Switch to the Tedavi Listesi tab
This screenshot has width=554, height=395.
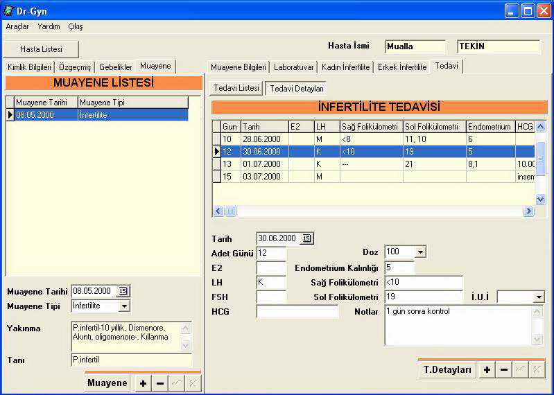pos(236,88)
